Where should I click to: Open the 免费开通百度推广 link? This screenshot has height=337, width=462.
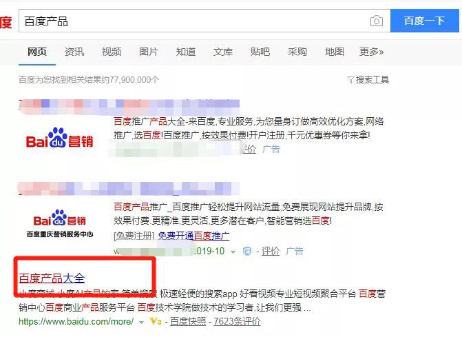194,236
